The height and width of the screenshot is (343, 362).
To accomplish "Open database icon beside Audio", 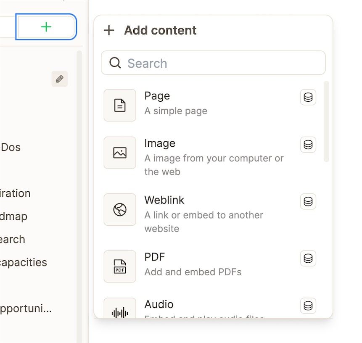I will (308, 306).
